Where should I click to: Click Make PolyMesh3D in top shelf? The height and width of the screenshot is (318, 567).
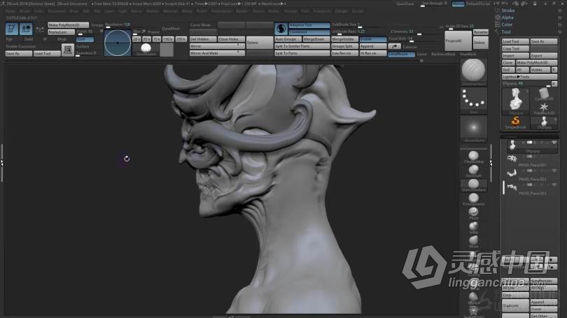[x=68, y=25]
